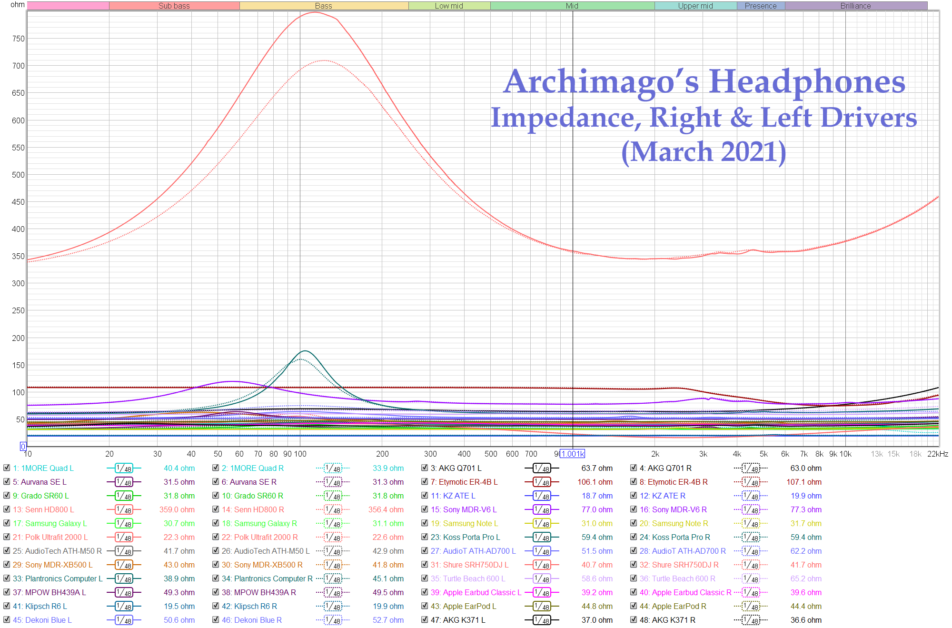The width and height of the screenshot is (952, 628).
Task: Click the dotted 1/48 icon for 1MORE Quad R
Action: (x=333, y=468)
